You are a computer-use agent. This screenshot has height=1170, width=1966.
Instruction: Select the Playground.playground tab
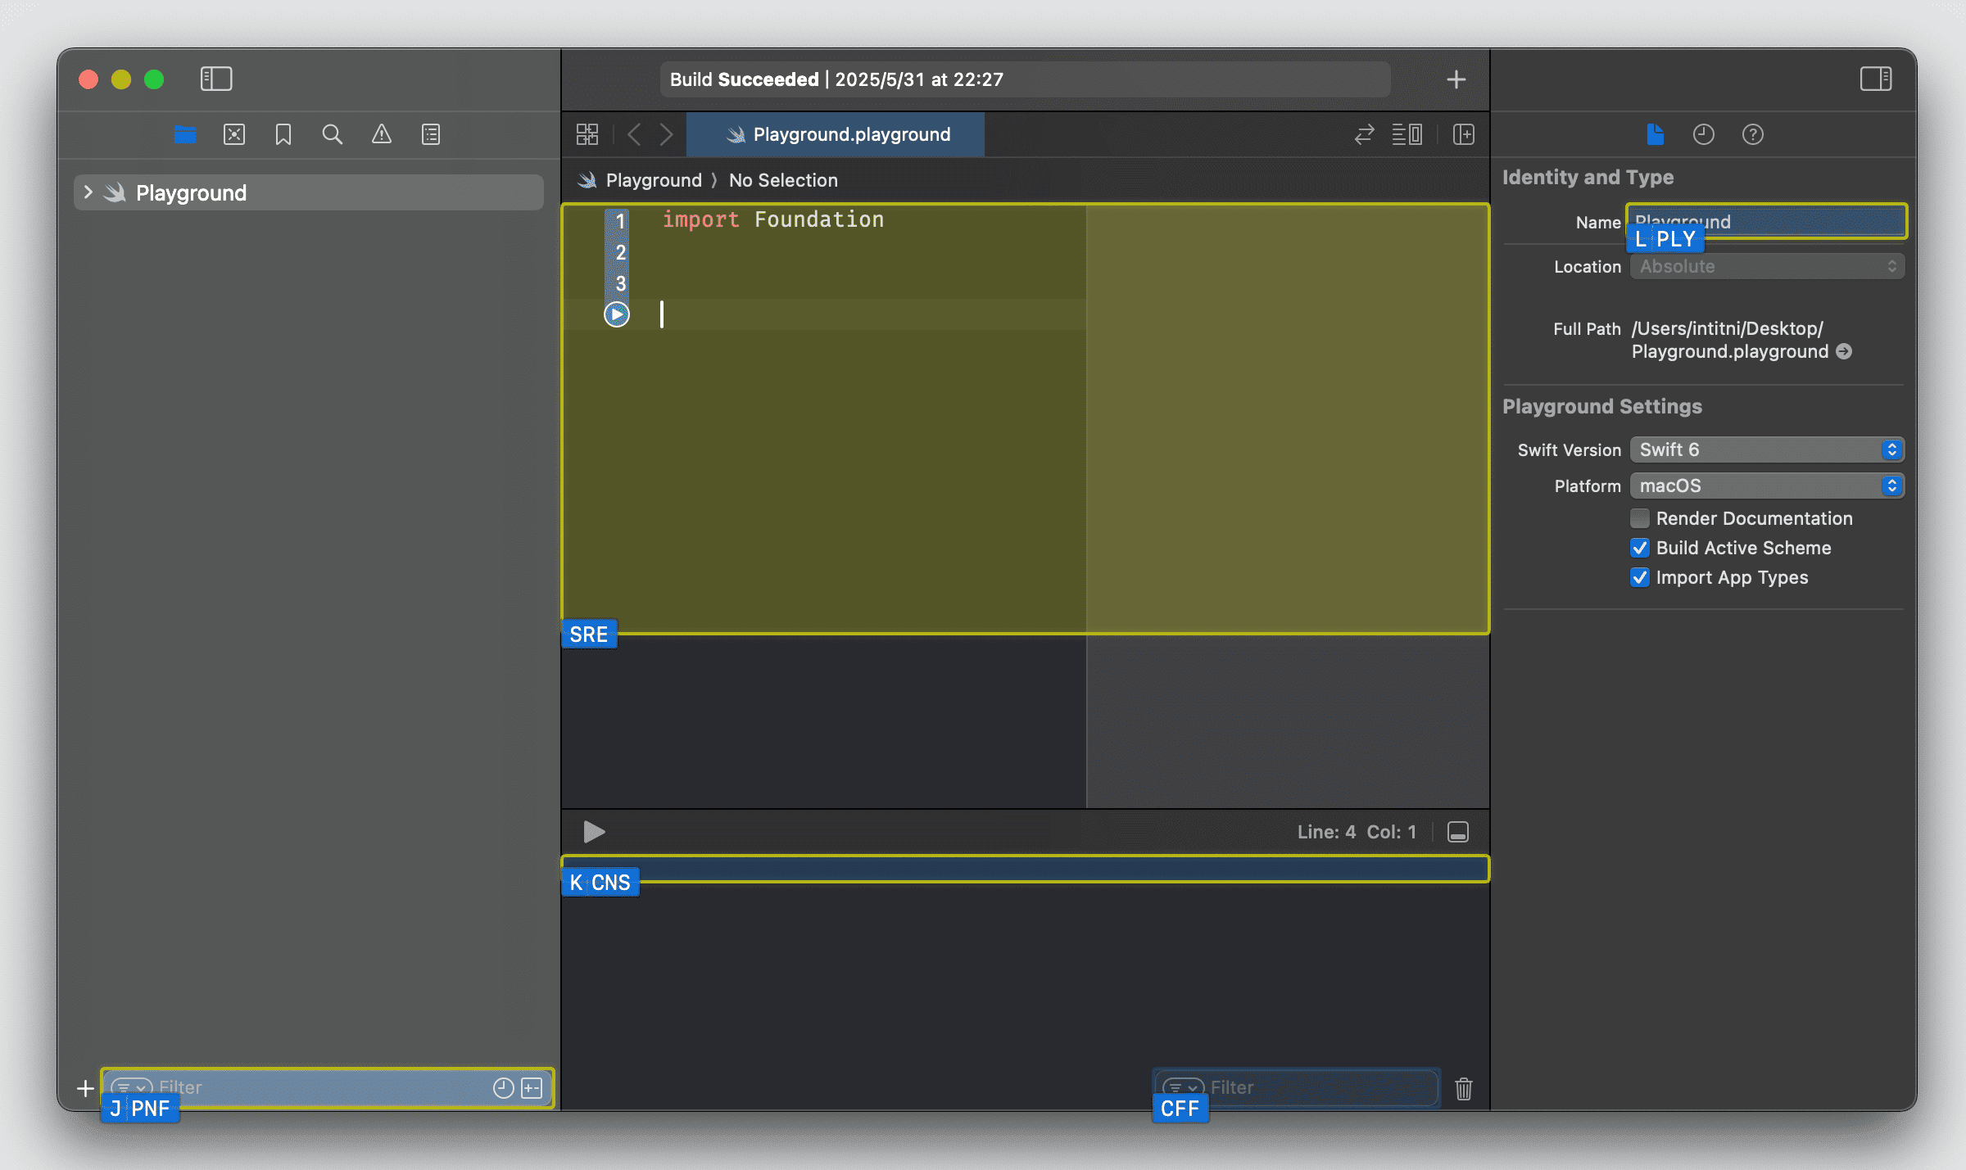835,134
